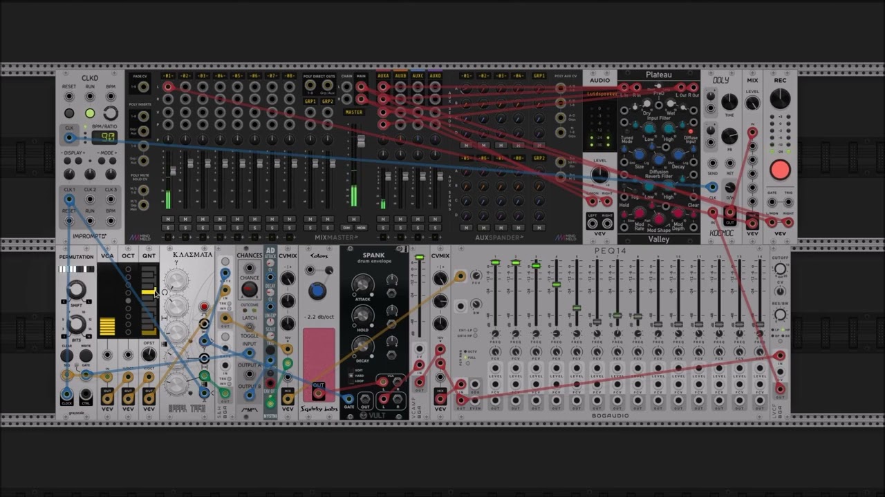
Task: Click the Plateau Mod Rate knob
Action: (x=640, y=213)
